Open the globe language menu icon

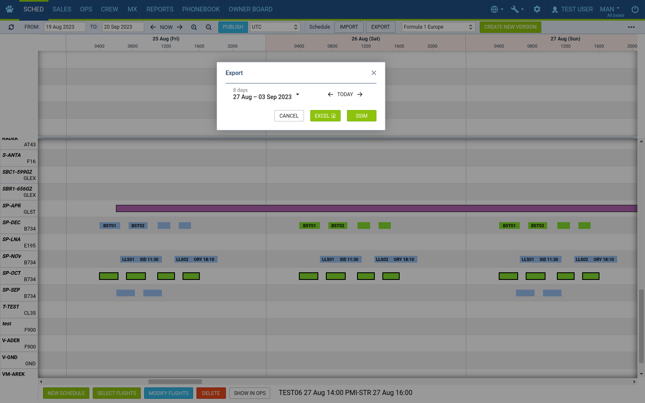(x=497, y=9)
